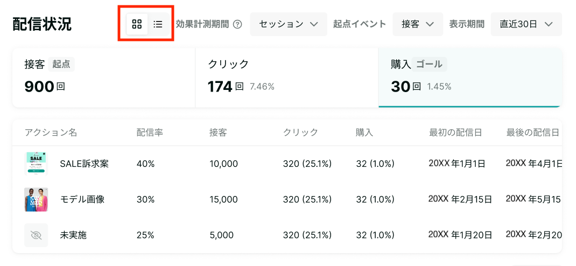Select the 購入 ゴール summary card
This screenshot has height=266, width=576.
[x=470, y=78]
